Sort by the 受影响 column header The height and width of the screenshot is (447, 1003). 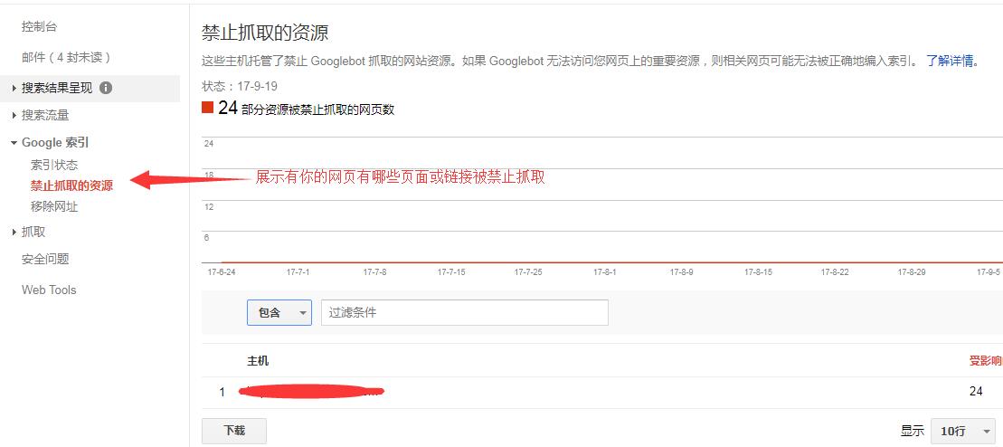986,361
